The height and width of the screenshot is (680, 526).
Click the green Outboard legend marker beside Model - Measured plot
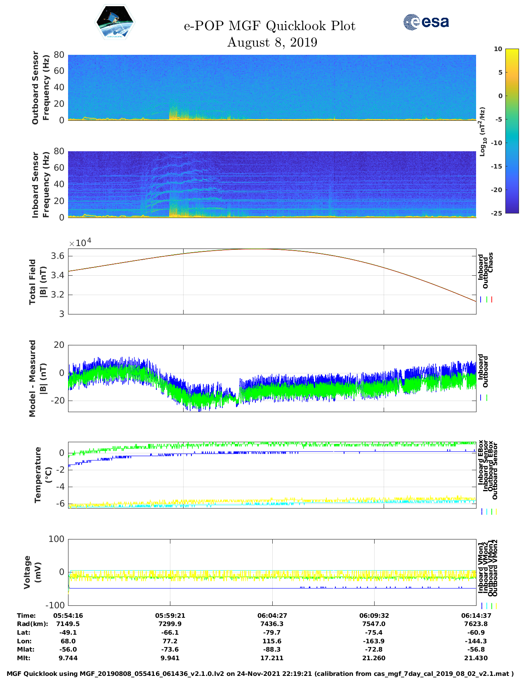click(487, 398)
